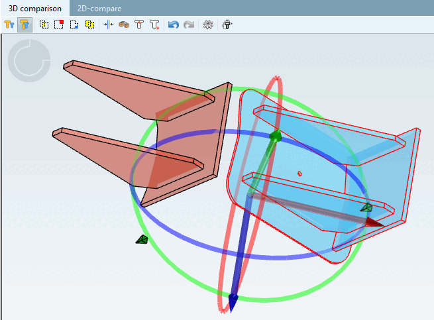Image resolution: width=434 pixels, height=320 pixels.
Task: Select the 3D comparison tab
Action: (35, 9)
